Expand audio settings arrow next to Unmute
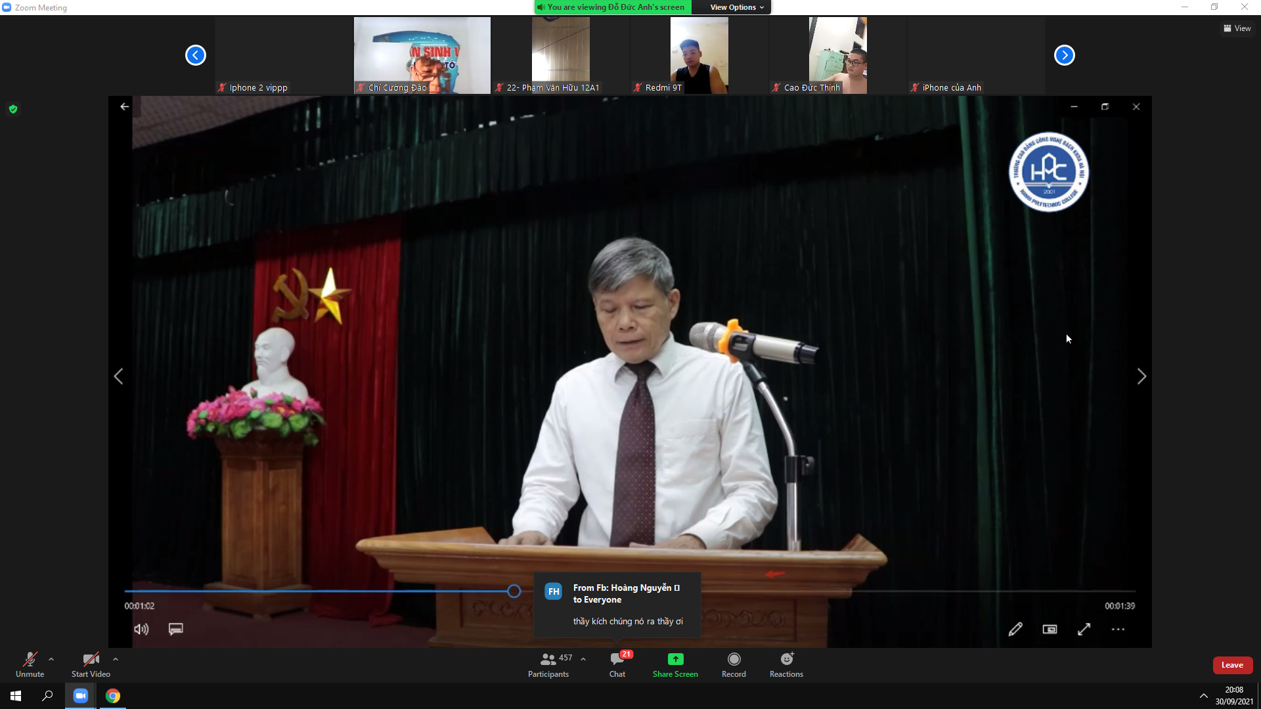Image resolution: width=1261 pixels, height=709 pixels. point(51,659)
